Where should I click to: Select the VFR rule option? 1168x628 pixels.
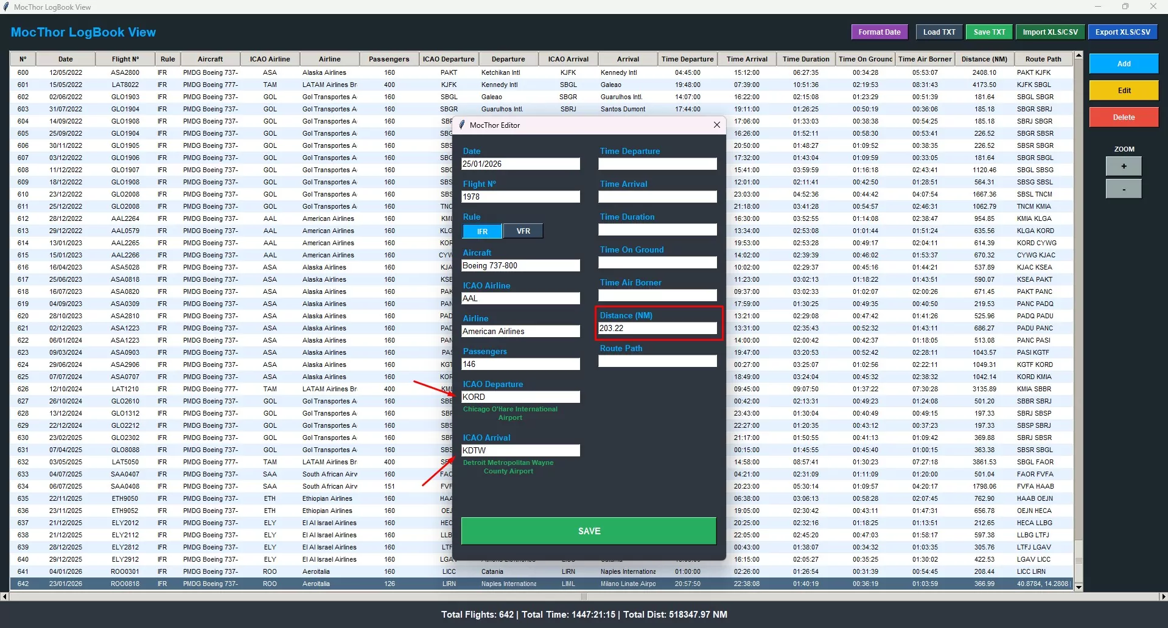coord(523,231)
